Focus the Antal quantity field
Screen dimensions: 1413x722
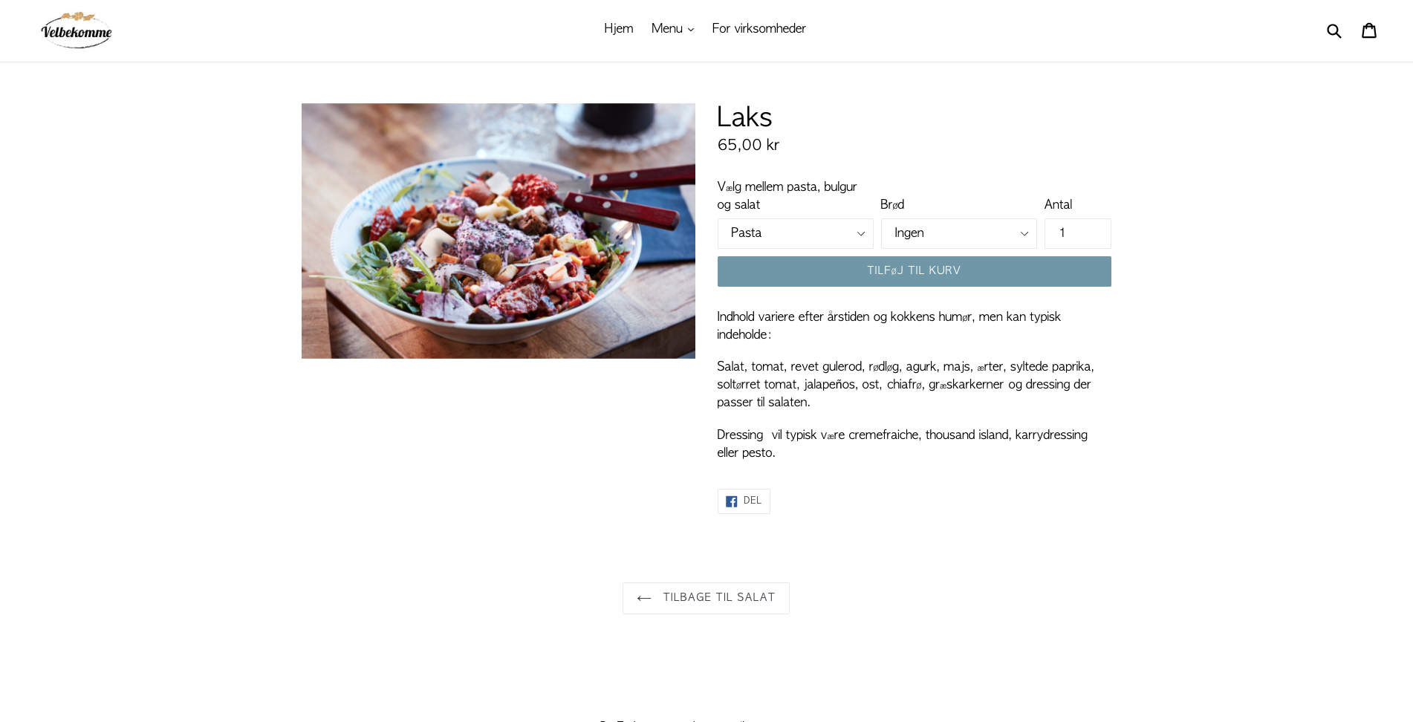coord(1077,233)
